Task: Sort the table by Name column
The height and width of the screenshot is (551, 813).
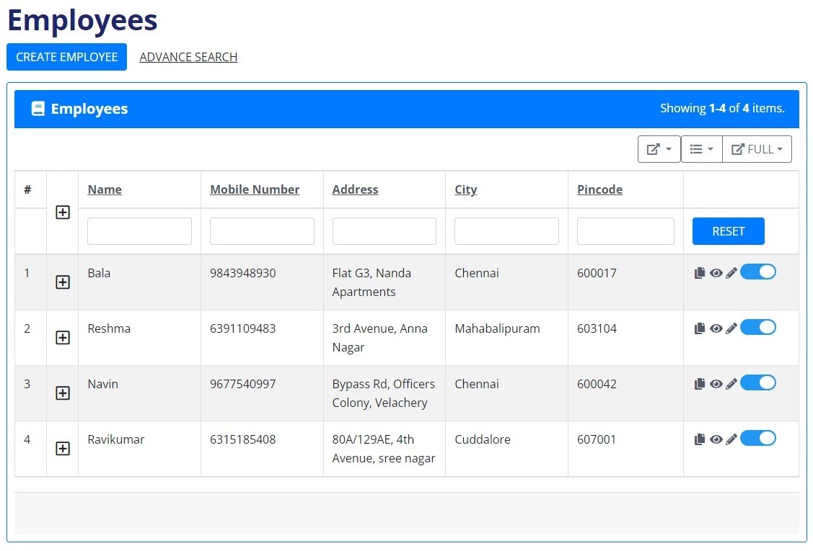Action: click(x=105, y=189)
